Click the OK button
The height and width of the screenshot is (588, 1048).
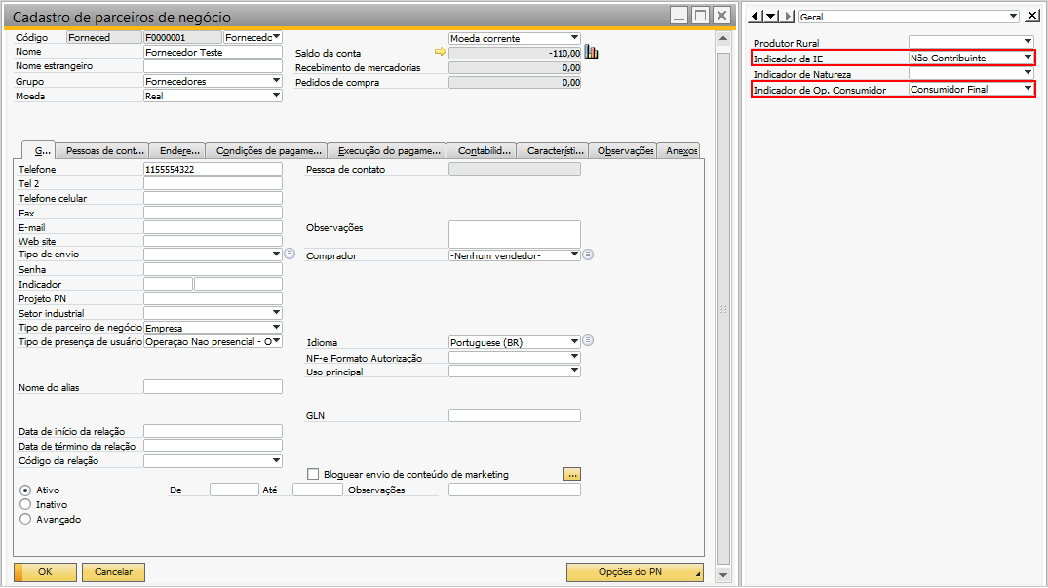[45, 572]
